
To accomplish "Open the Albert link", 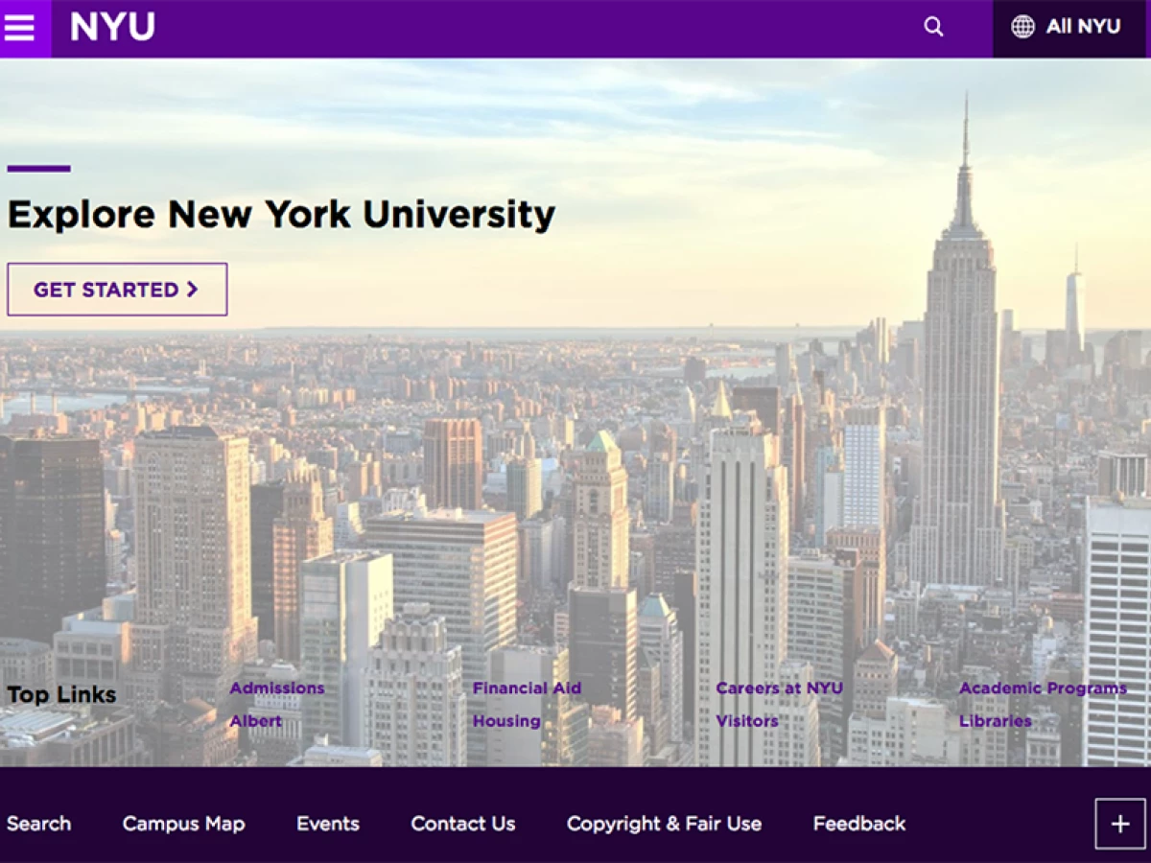I will 256,721.
